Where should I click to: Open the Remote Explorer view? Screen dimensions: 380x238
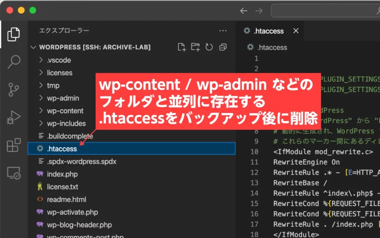tap(14, 173)
